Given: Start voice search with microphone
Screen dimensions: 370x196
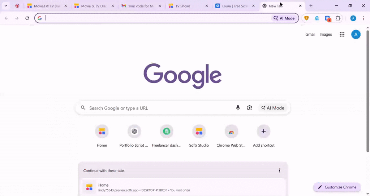Looking at the screenshot, I should tap(238, 108).
